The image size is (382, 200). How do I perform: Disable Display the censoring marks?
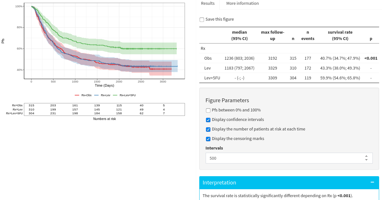(208, 139)
